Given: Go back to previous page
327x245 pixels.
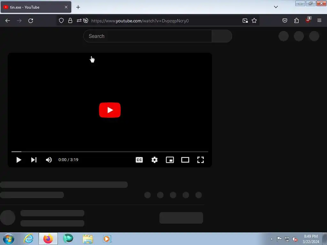Looking at the screenshot, I should click(x=8, y=21).
